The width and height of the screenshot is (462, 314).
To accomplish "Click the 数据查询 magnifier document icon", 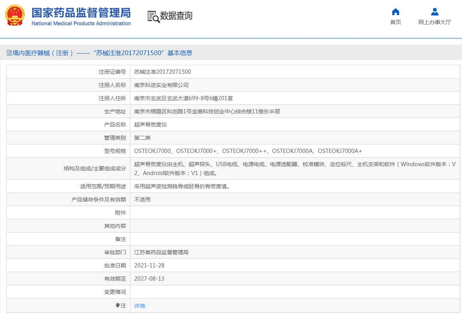I will [x=153, y=16].
